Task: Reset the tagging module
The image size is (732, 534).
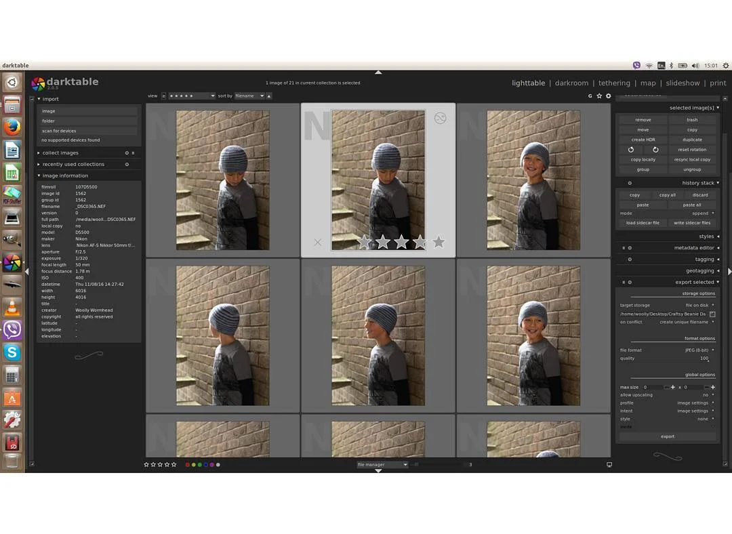Action: [x=629, y=260]
